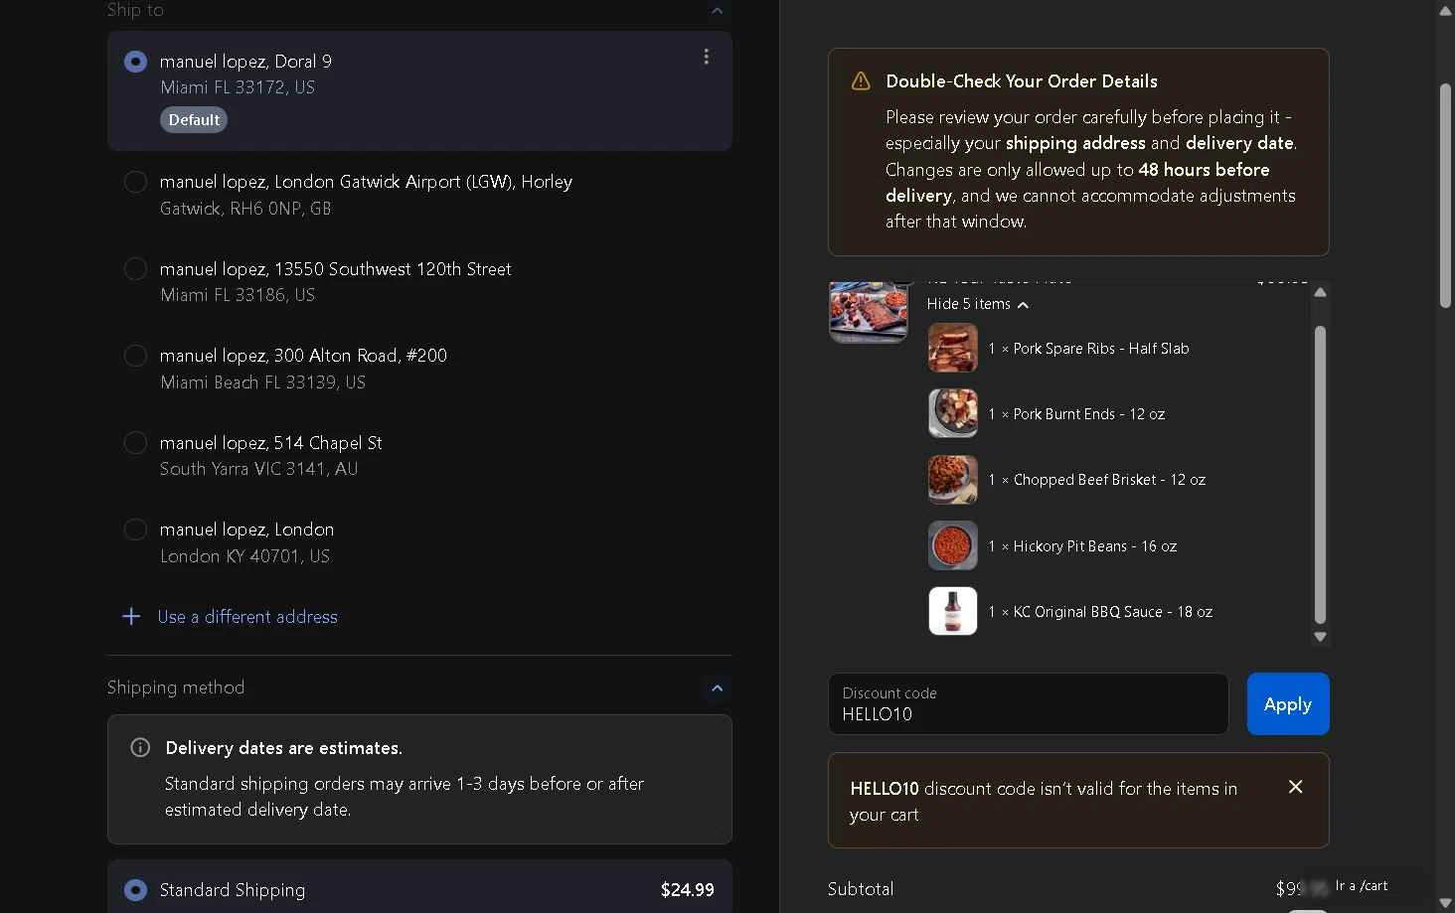The height and width of the screenshot is (913, 1455).
Task: Collapse the Shipping method section
Action: click(717, 687)
